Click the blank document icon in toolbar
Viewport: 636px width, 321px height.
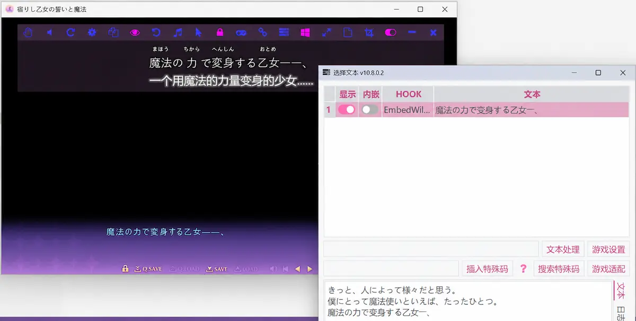(348, 33)
